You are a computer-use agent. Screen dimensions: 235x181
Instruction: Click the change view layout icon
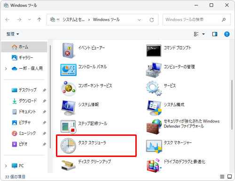coord(196,34)
